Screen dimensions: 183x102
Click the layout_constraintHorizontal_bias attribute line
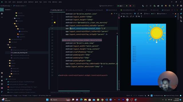click(x=85, y=28)
